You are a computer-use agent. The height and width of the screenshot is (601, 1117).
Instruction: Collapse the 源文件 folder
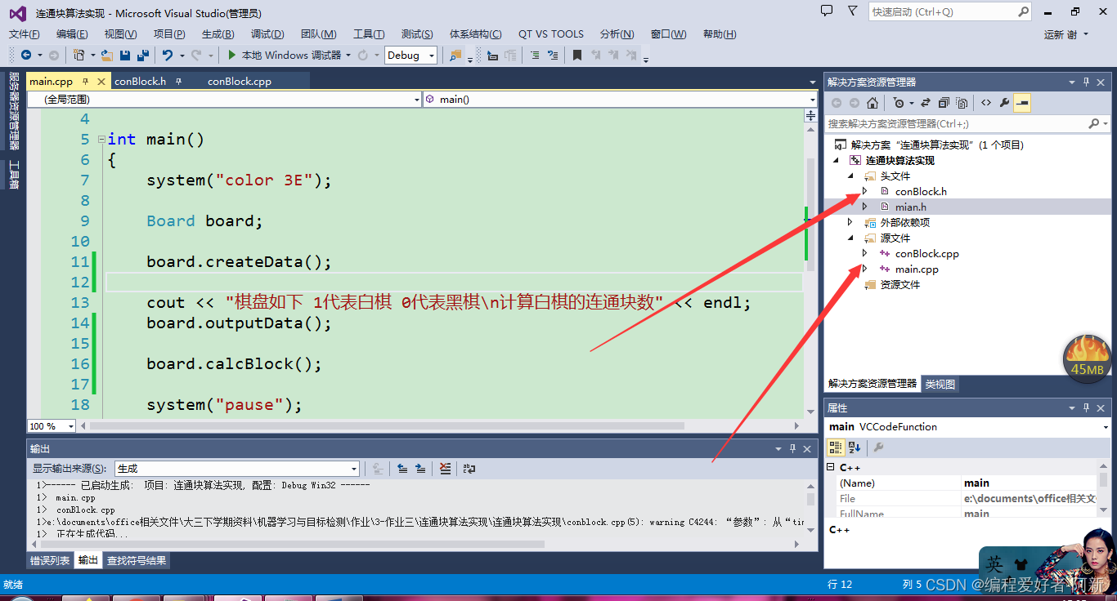coord(850,238)
